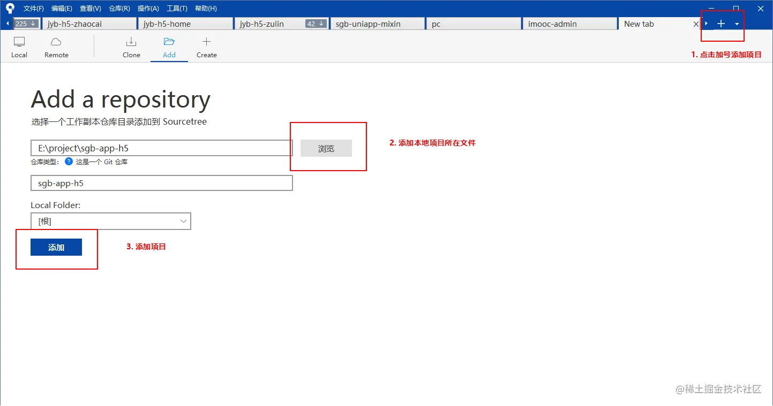773x406 pixels.
Task: Click the 42 pending pulls badge
Action: [316, 24]
